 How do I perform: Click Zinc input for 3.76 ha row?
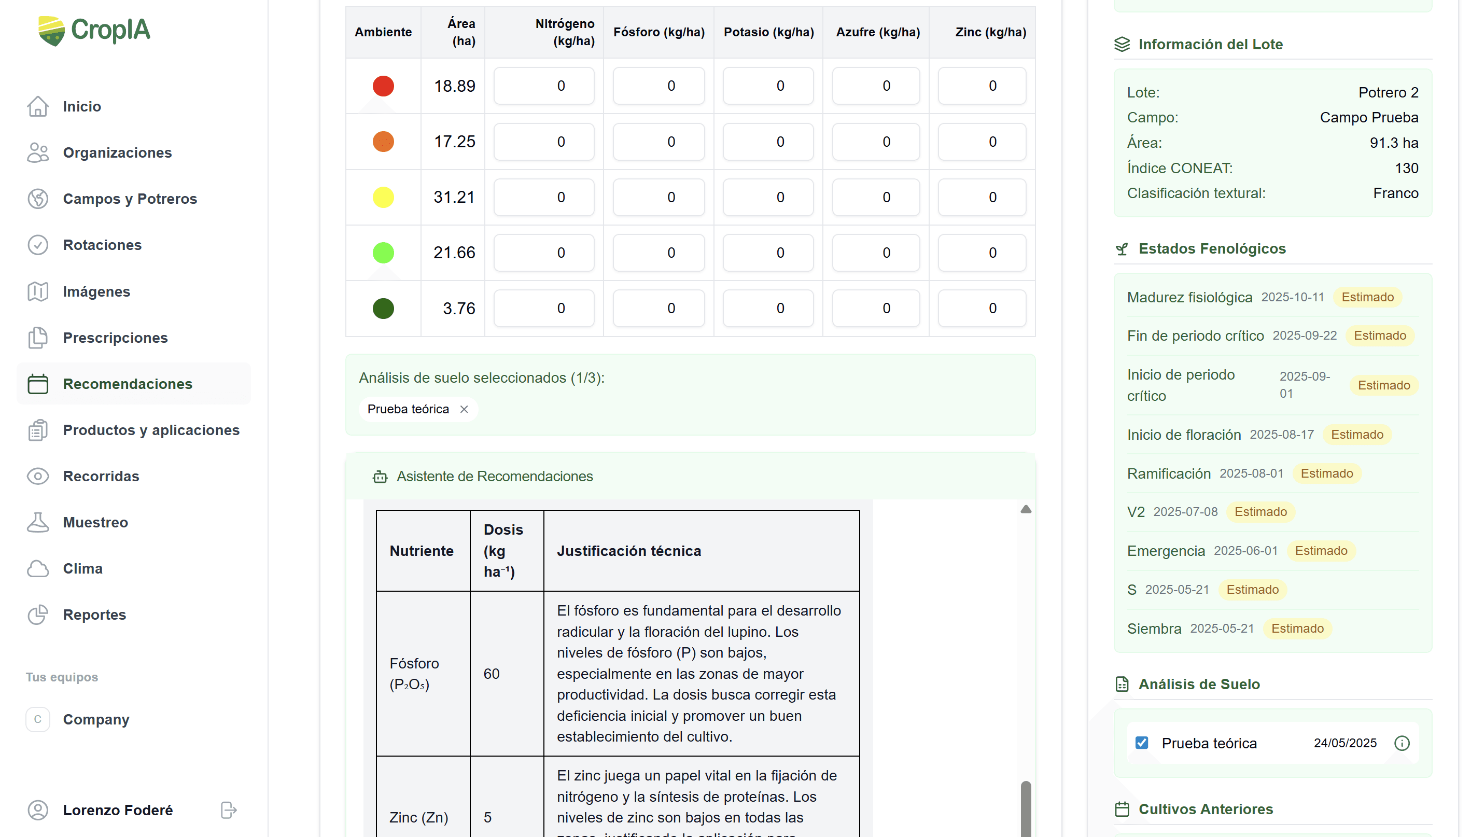pos(982,308)
